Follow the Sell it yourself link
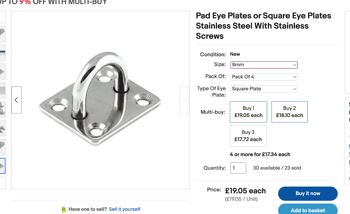Viewport: 350px width, 214px height. (125, 209)
